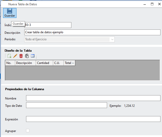Viewport: 162px width, 137px height.
Task: Click the table grid view icon
Action: click(x=33, y=56)
